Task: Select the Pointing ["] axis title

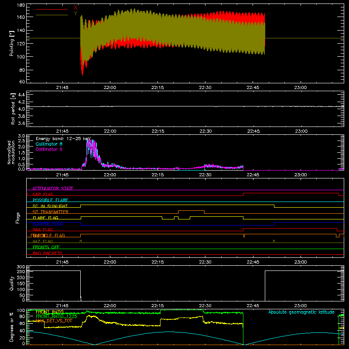Action: click(12, 43)
